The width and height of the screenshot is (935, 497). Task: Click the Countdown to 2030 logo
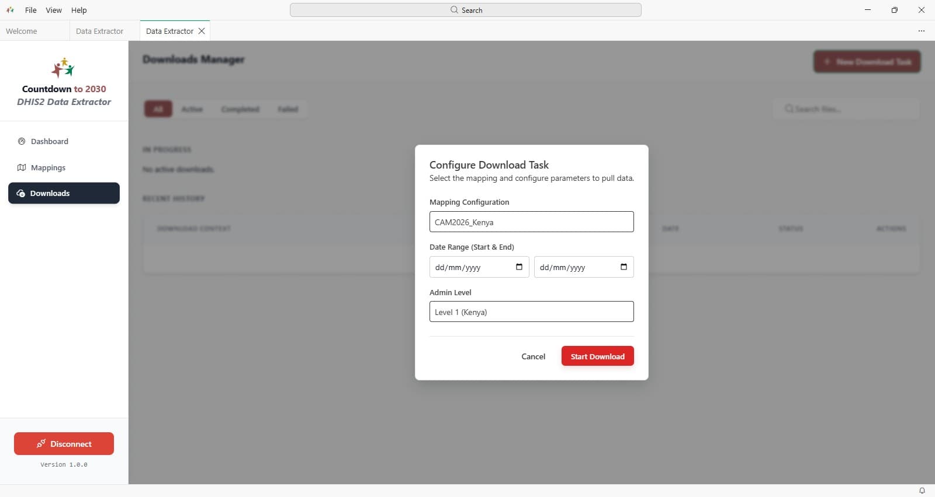click(63, 68)
